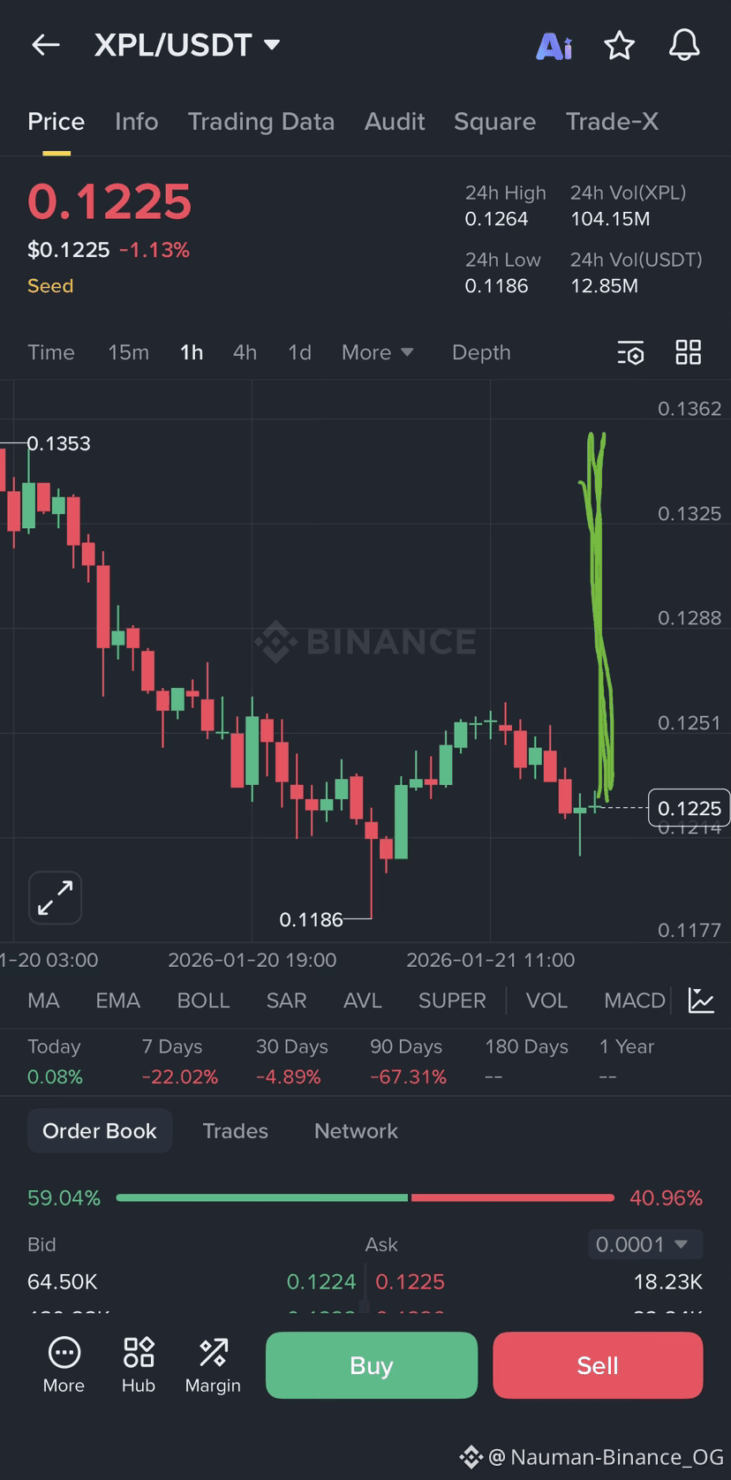Toggle the SAR indicator
Image resolution: width=731 pixels, height=1480 pixels.
point(287,1001)
